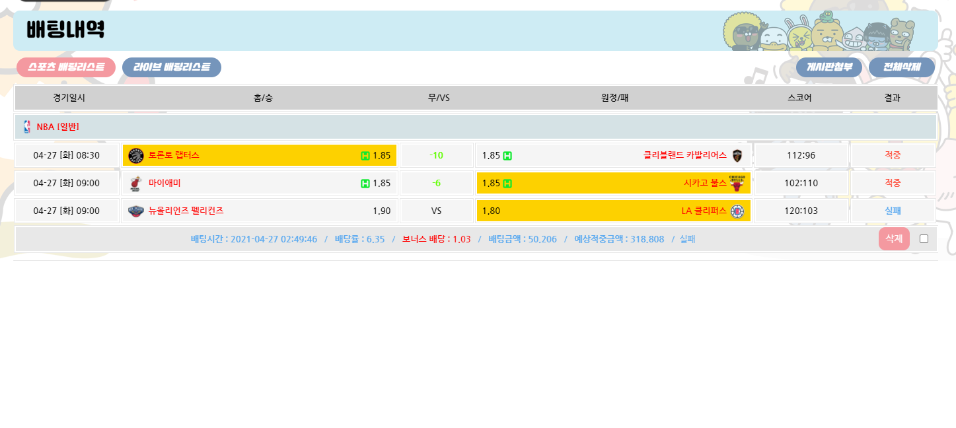Screen dimensions: 956x428
Task: Click the LA Clippers team logo
Action: coord(737,211)
